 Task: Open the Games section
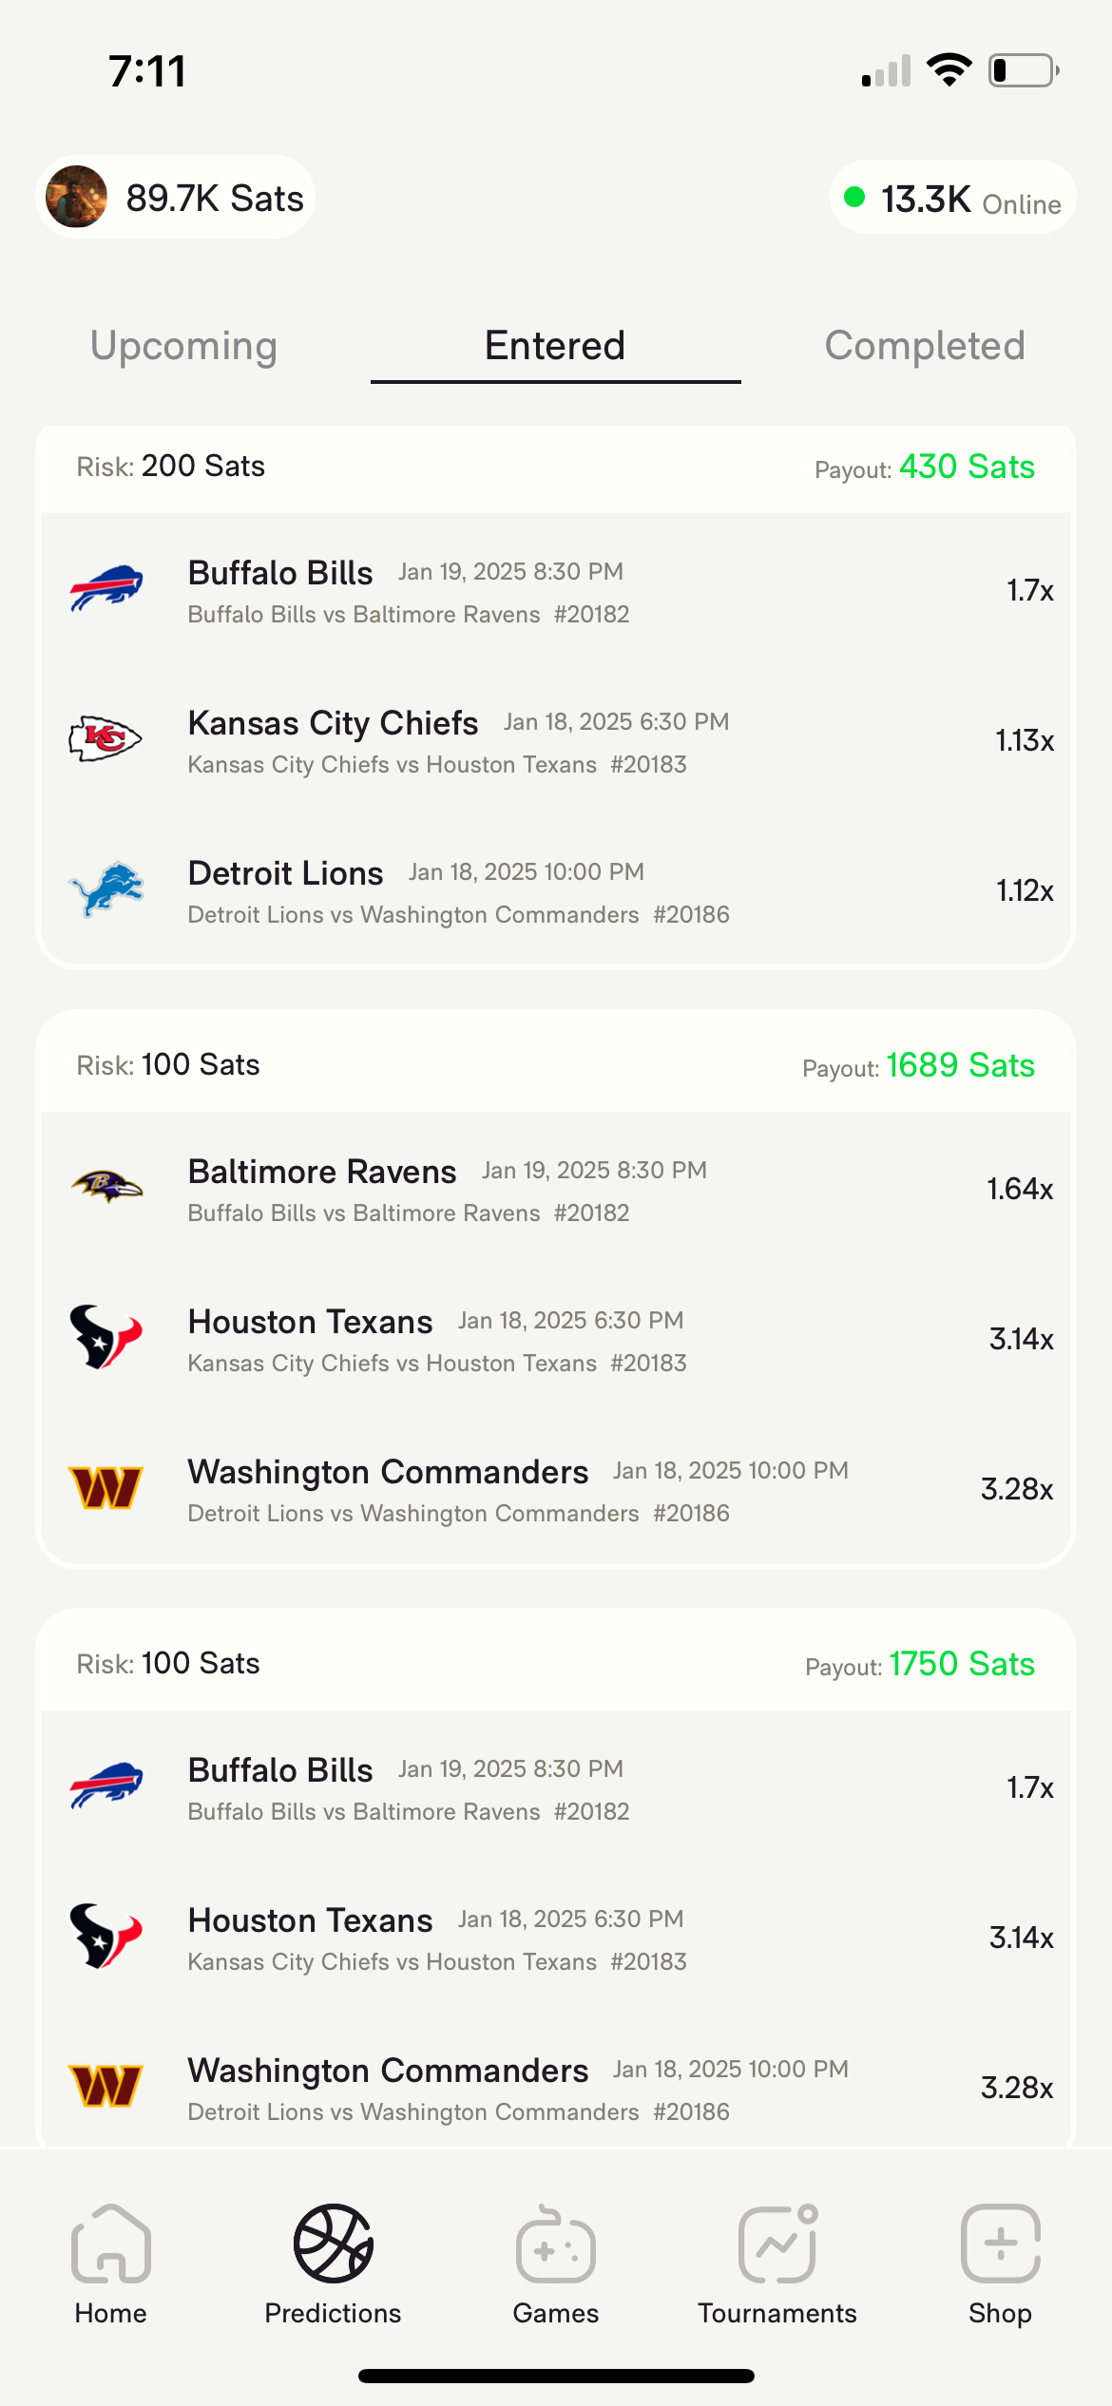pyautogui.click(x=555, y=2262)
